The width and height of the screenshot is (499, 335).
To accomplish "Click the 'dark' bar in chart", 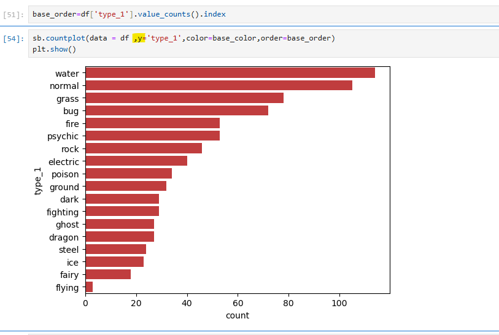I will coord(122,199).
